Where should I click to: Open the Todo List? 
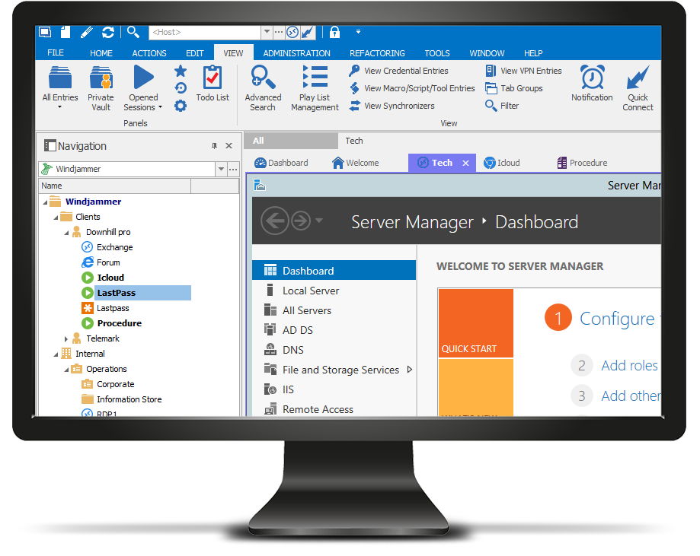213,84
